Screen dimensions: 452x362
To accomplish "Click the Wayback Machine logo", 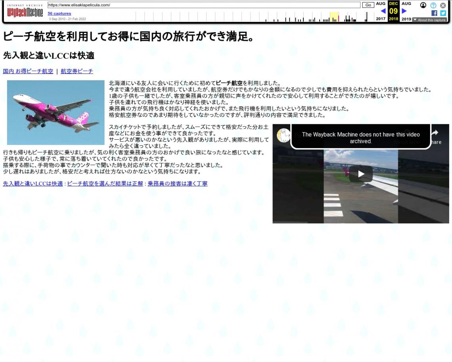I will [x=25, y=11].
